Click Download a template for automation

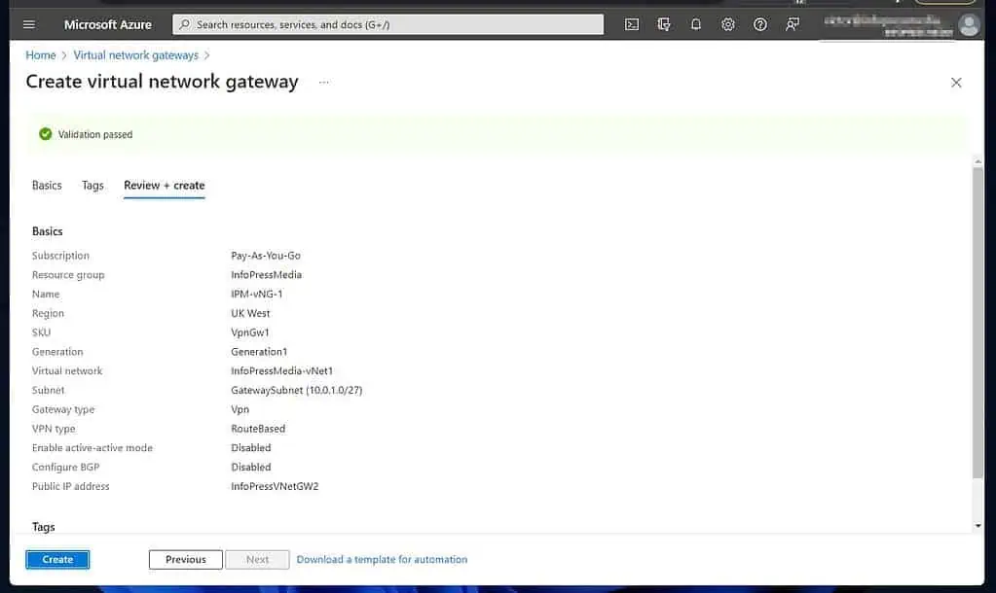point(382,559)
